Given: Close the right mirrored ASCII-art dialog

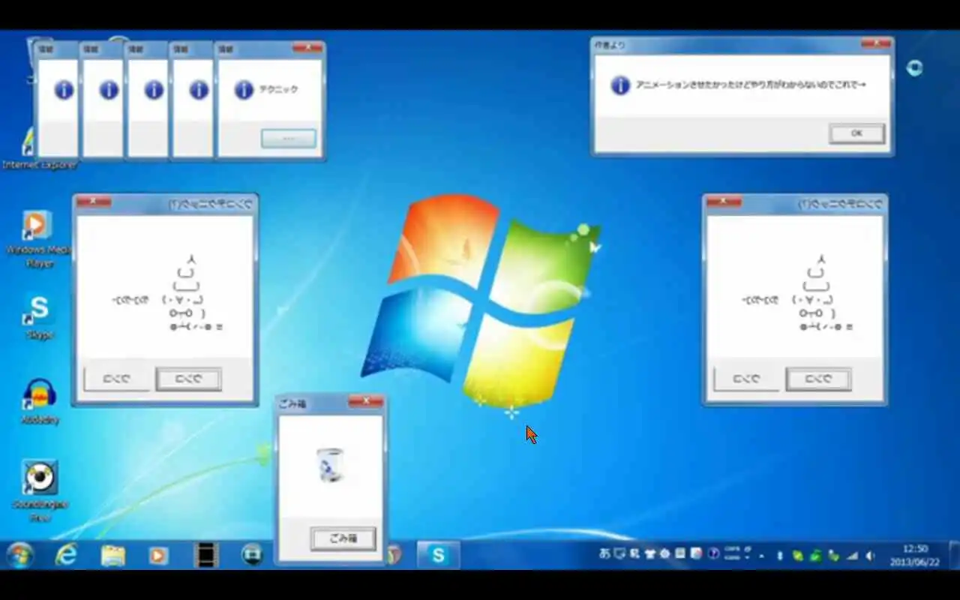Looking at the screenshot, I should click(x=724, y=202).
